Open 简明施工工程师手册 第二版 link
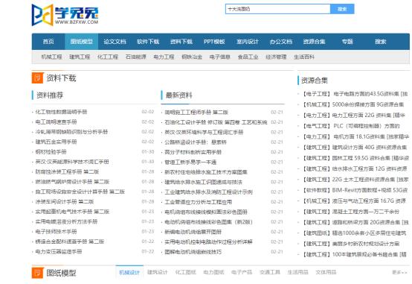The width and height of the screenshot is (412, 284). pos(196,113)
